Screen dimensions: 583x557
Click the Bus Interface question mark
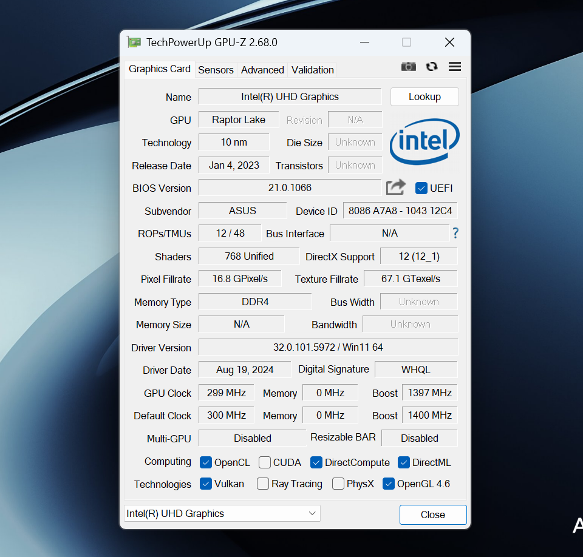455,233
